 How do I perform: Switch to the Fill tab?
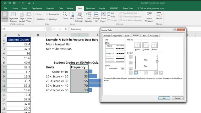coord(144,36)
